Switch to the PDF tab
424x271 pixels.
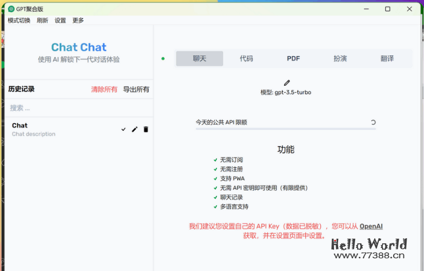[x=293, y=59]
